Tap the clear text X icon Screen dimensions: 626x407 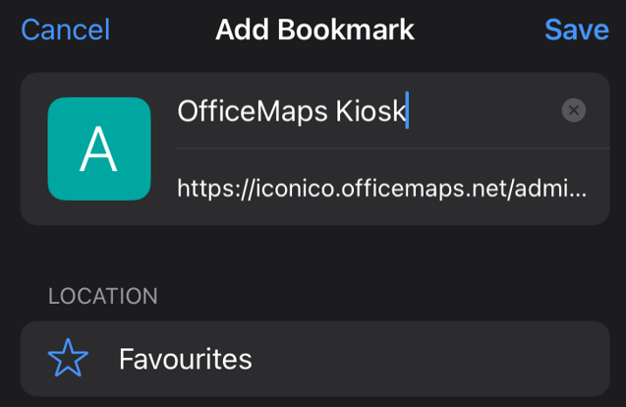click(x=574, y=110)
